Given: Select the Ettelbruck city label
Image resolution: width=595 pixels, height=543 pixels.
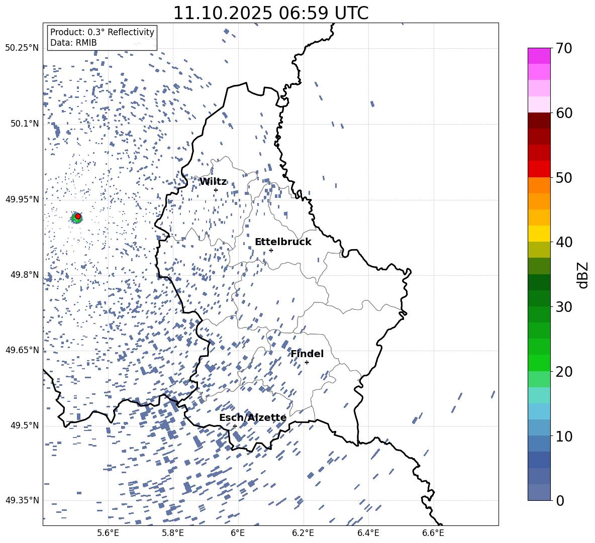Looking at the screenshot, I should pyautogui.click(x=283, y=242).
